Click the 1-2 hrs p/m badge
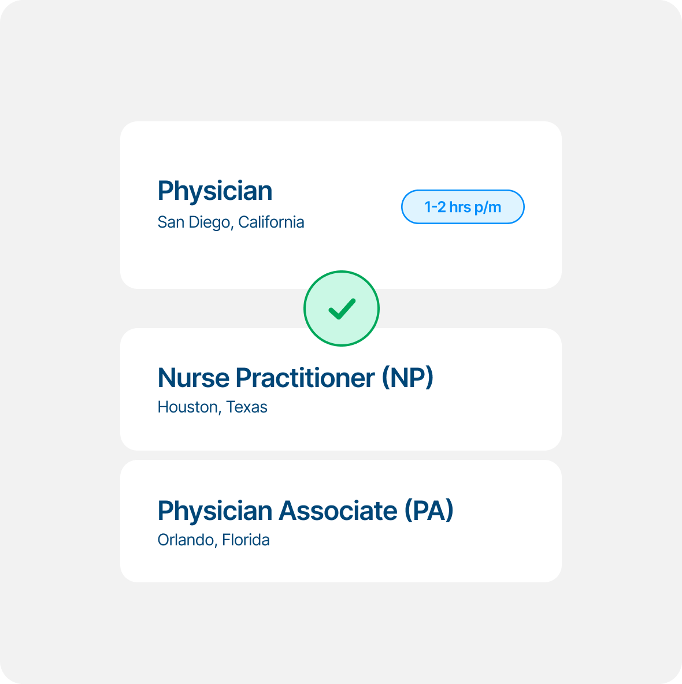 click(x=462, y=207)
